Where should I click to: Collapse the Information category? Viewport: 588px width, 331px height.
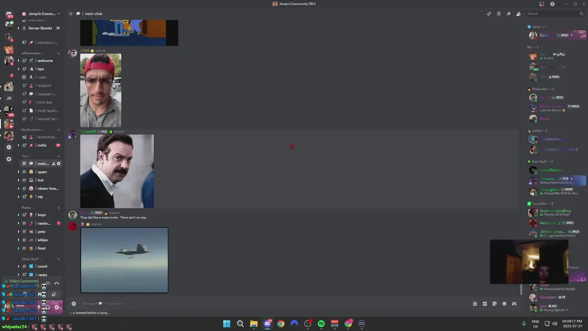click(x=31, y=53)
